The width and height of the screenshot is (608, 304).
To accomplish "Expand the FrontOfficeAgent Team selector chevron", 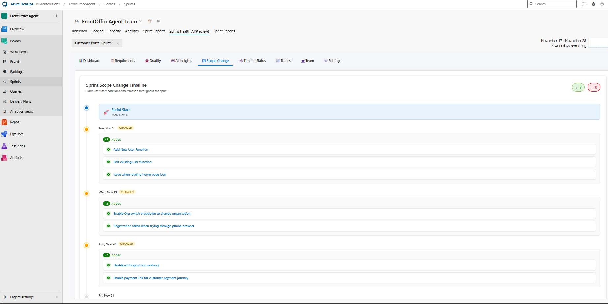I will pyautogui.click(x=141, y=21).
